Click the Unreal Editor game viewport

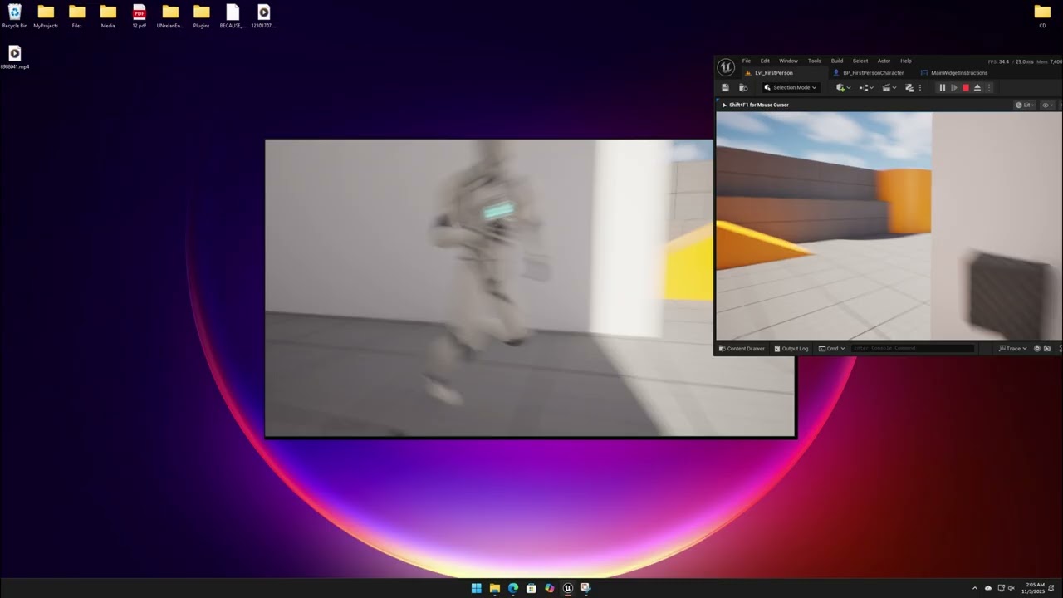pyautogui.click(x=889, y=226)
